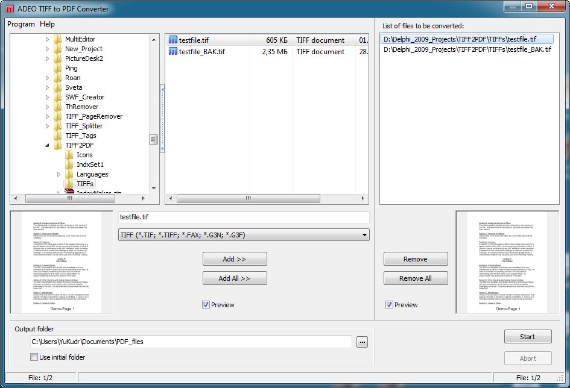Select testfile_BAK.tif path in conversion list
This screenshot has height=388, width=570.
[x=467, y=49]
